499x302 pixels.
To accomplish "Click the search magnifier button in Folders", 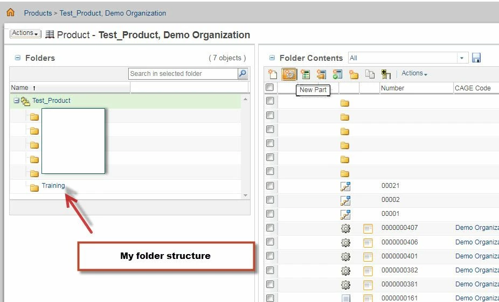I will pyautogui.click(x=242, y=73).
